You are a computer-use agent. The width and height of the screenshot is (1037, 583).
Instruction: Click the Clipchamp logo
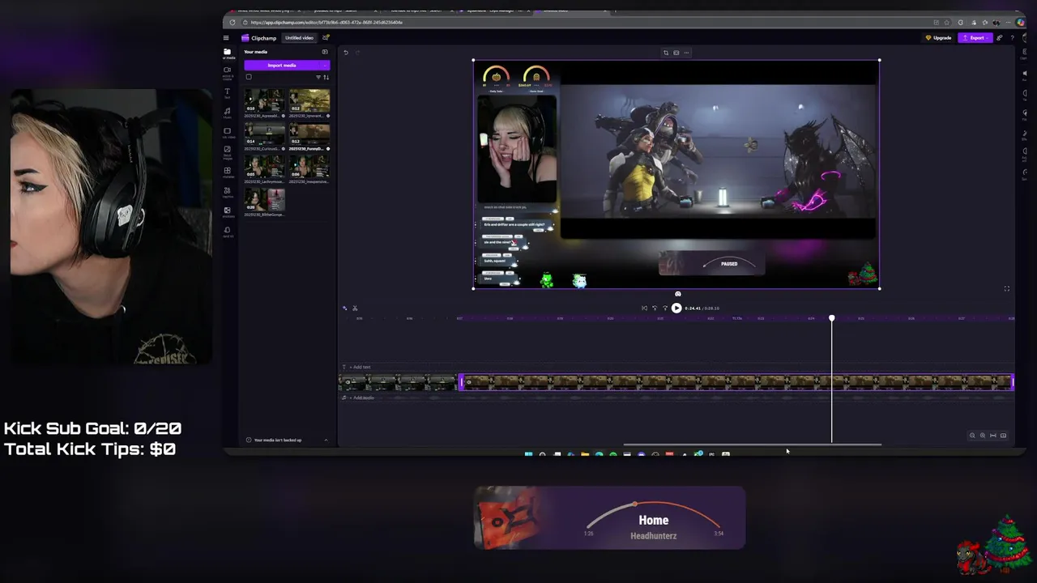pos(259,38)
